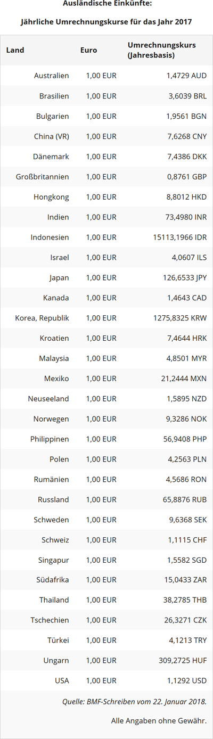Screen dimensions: 213x739
Task: Select the Großbritannien row label
Action: pyautogui.click(x=43, y=177)
